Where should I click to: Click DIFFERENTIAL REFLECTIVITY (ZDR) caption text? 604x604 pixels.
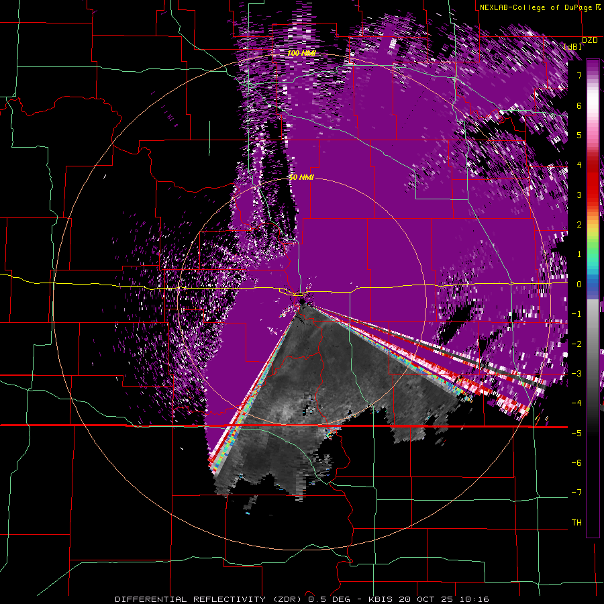tap(209, 599)
